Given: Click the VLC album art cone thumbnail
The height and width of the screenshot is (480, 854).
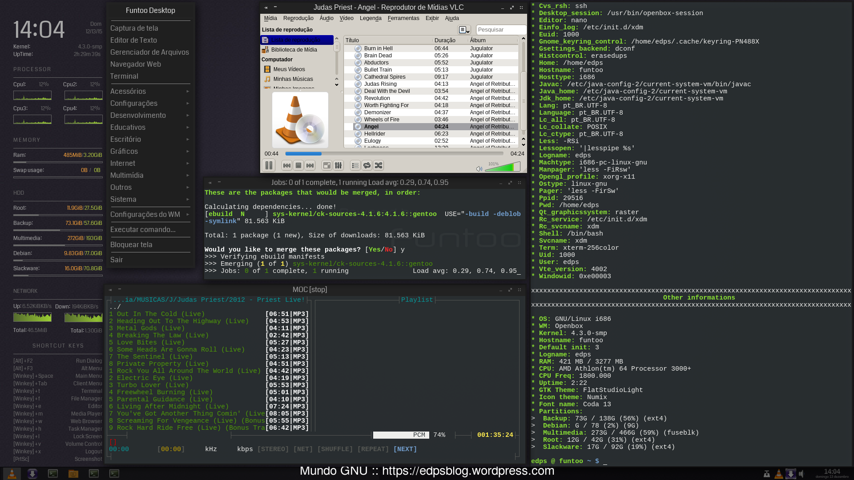Looking at the screenshot, I should click(300, 120).
